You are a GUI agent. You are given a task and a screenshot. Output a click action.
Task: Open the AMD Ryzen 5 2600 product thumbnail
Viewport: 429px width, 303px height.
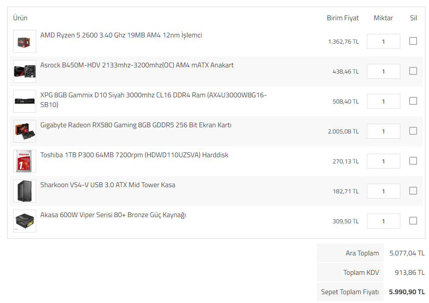click(x=25, y=41)
